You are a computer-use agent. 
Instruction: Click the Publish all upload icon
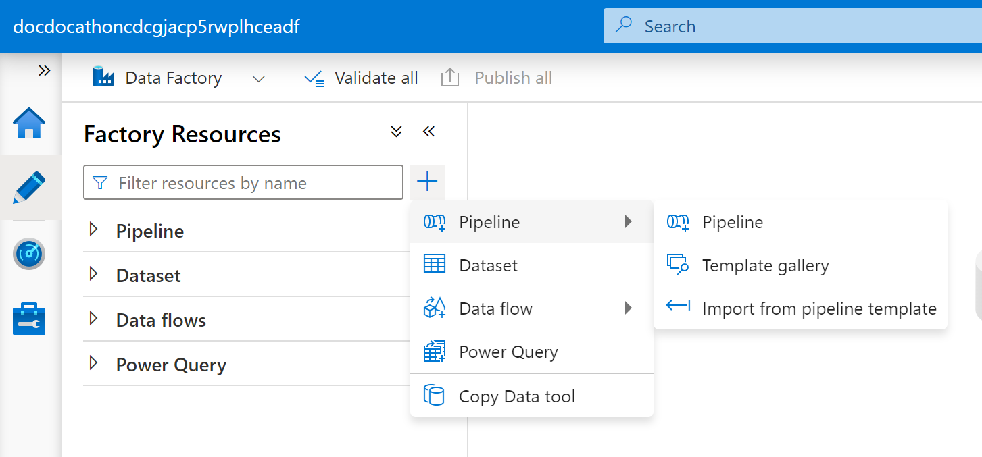450,78
